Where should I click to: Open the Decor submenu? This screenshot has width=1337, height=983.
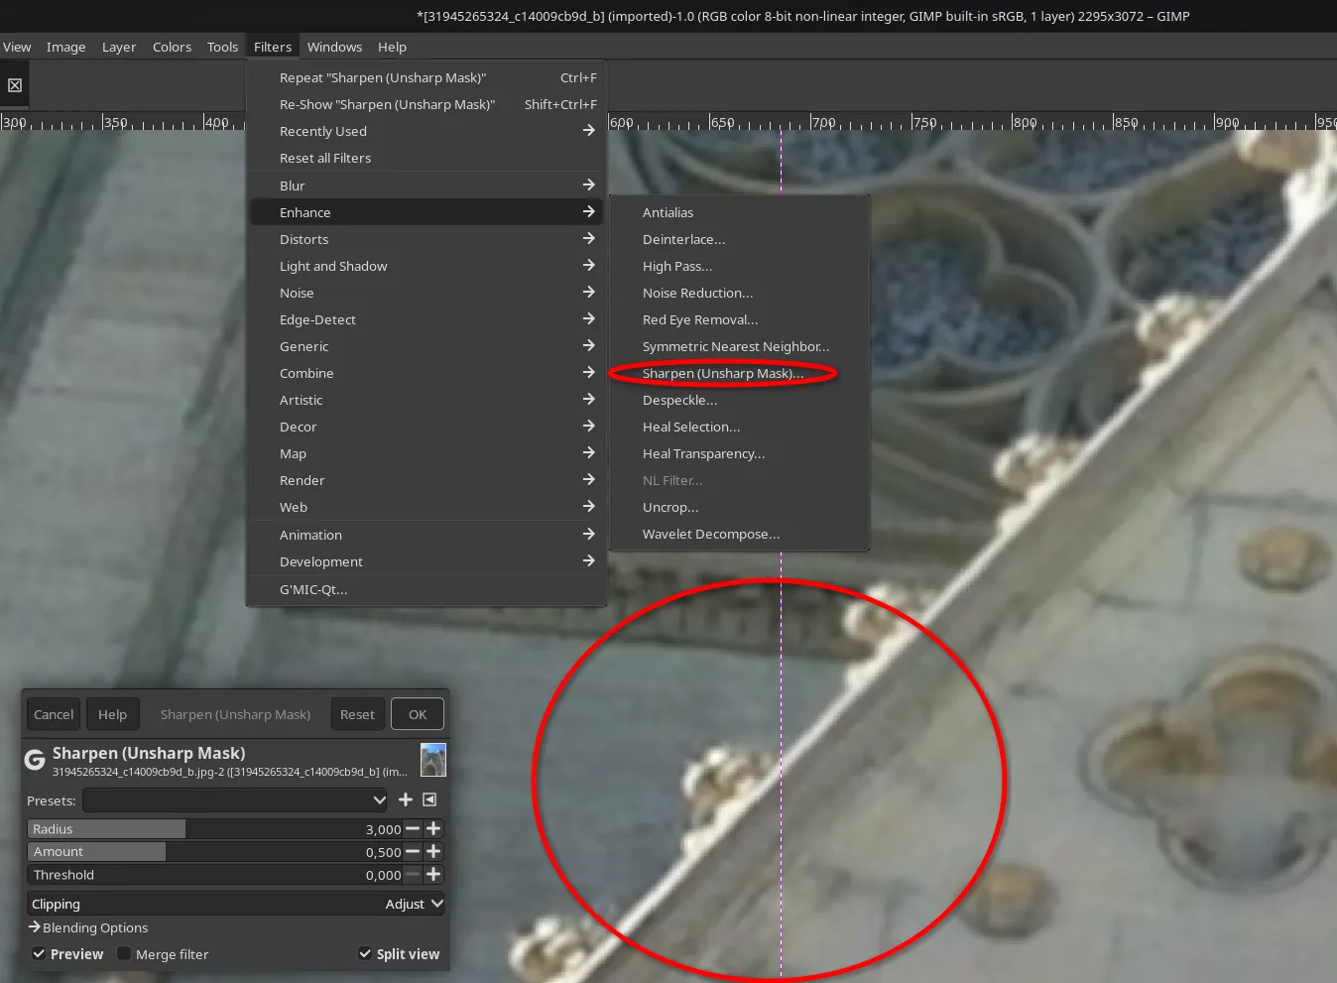point(426,427)
